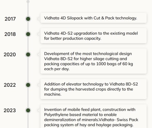Click the 2022 timeline dot marker
The height and width of the screenshot is (128, 152).
[x=28, y=85]
